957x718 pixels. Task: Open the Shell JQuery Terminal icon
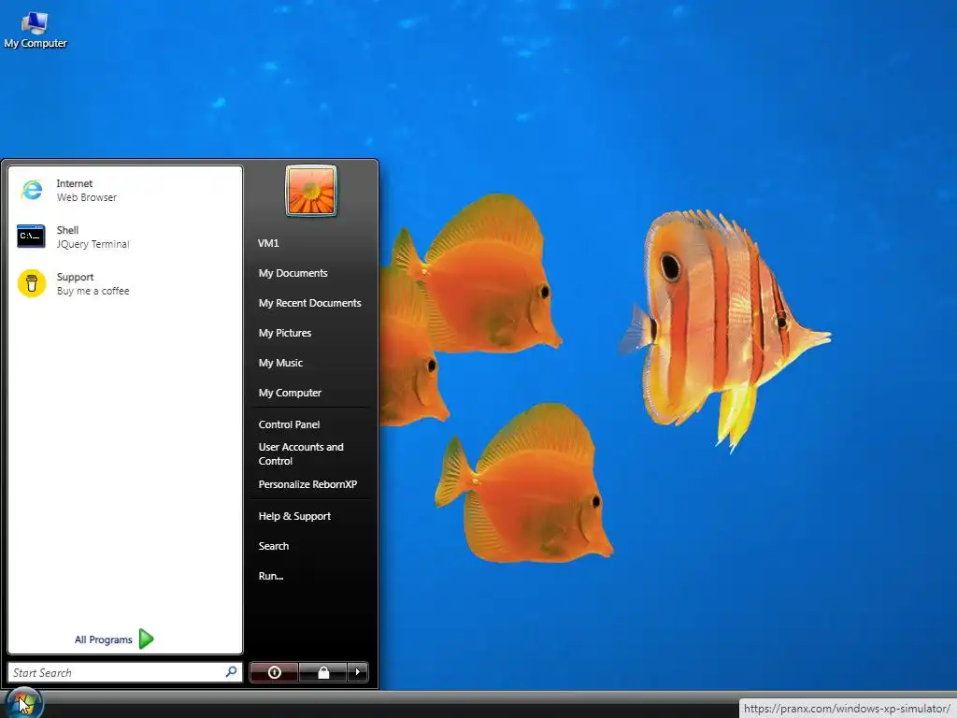click(31, 237)
